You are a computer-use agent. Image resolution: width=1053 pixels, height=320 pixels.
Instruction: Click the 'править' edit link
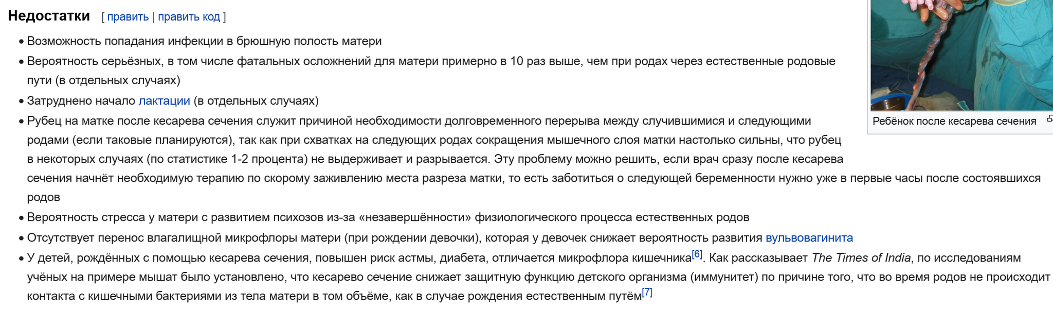coord(128,17)
